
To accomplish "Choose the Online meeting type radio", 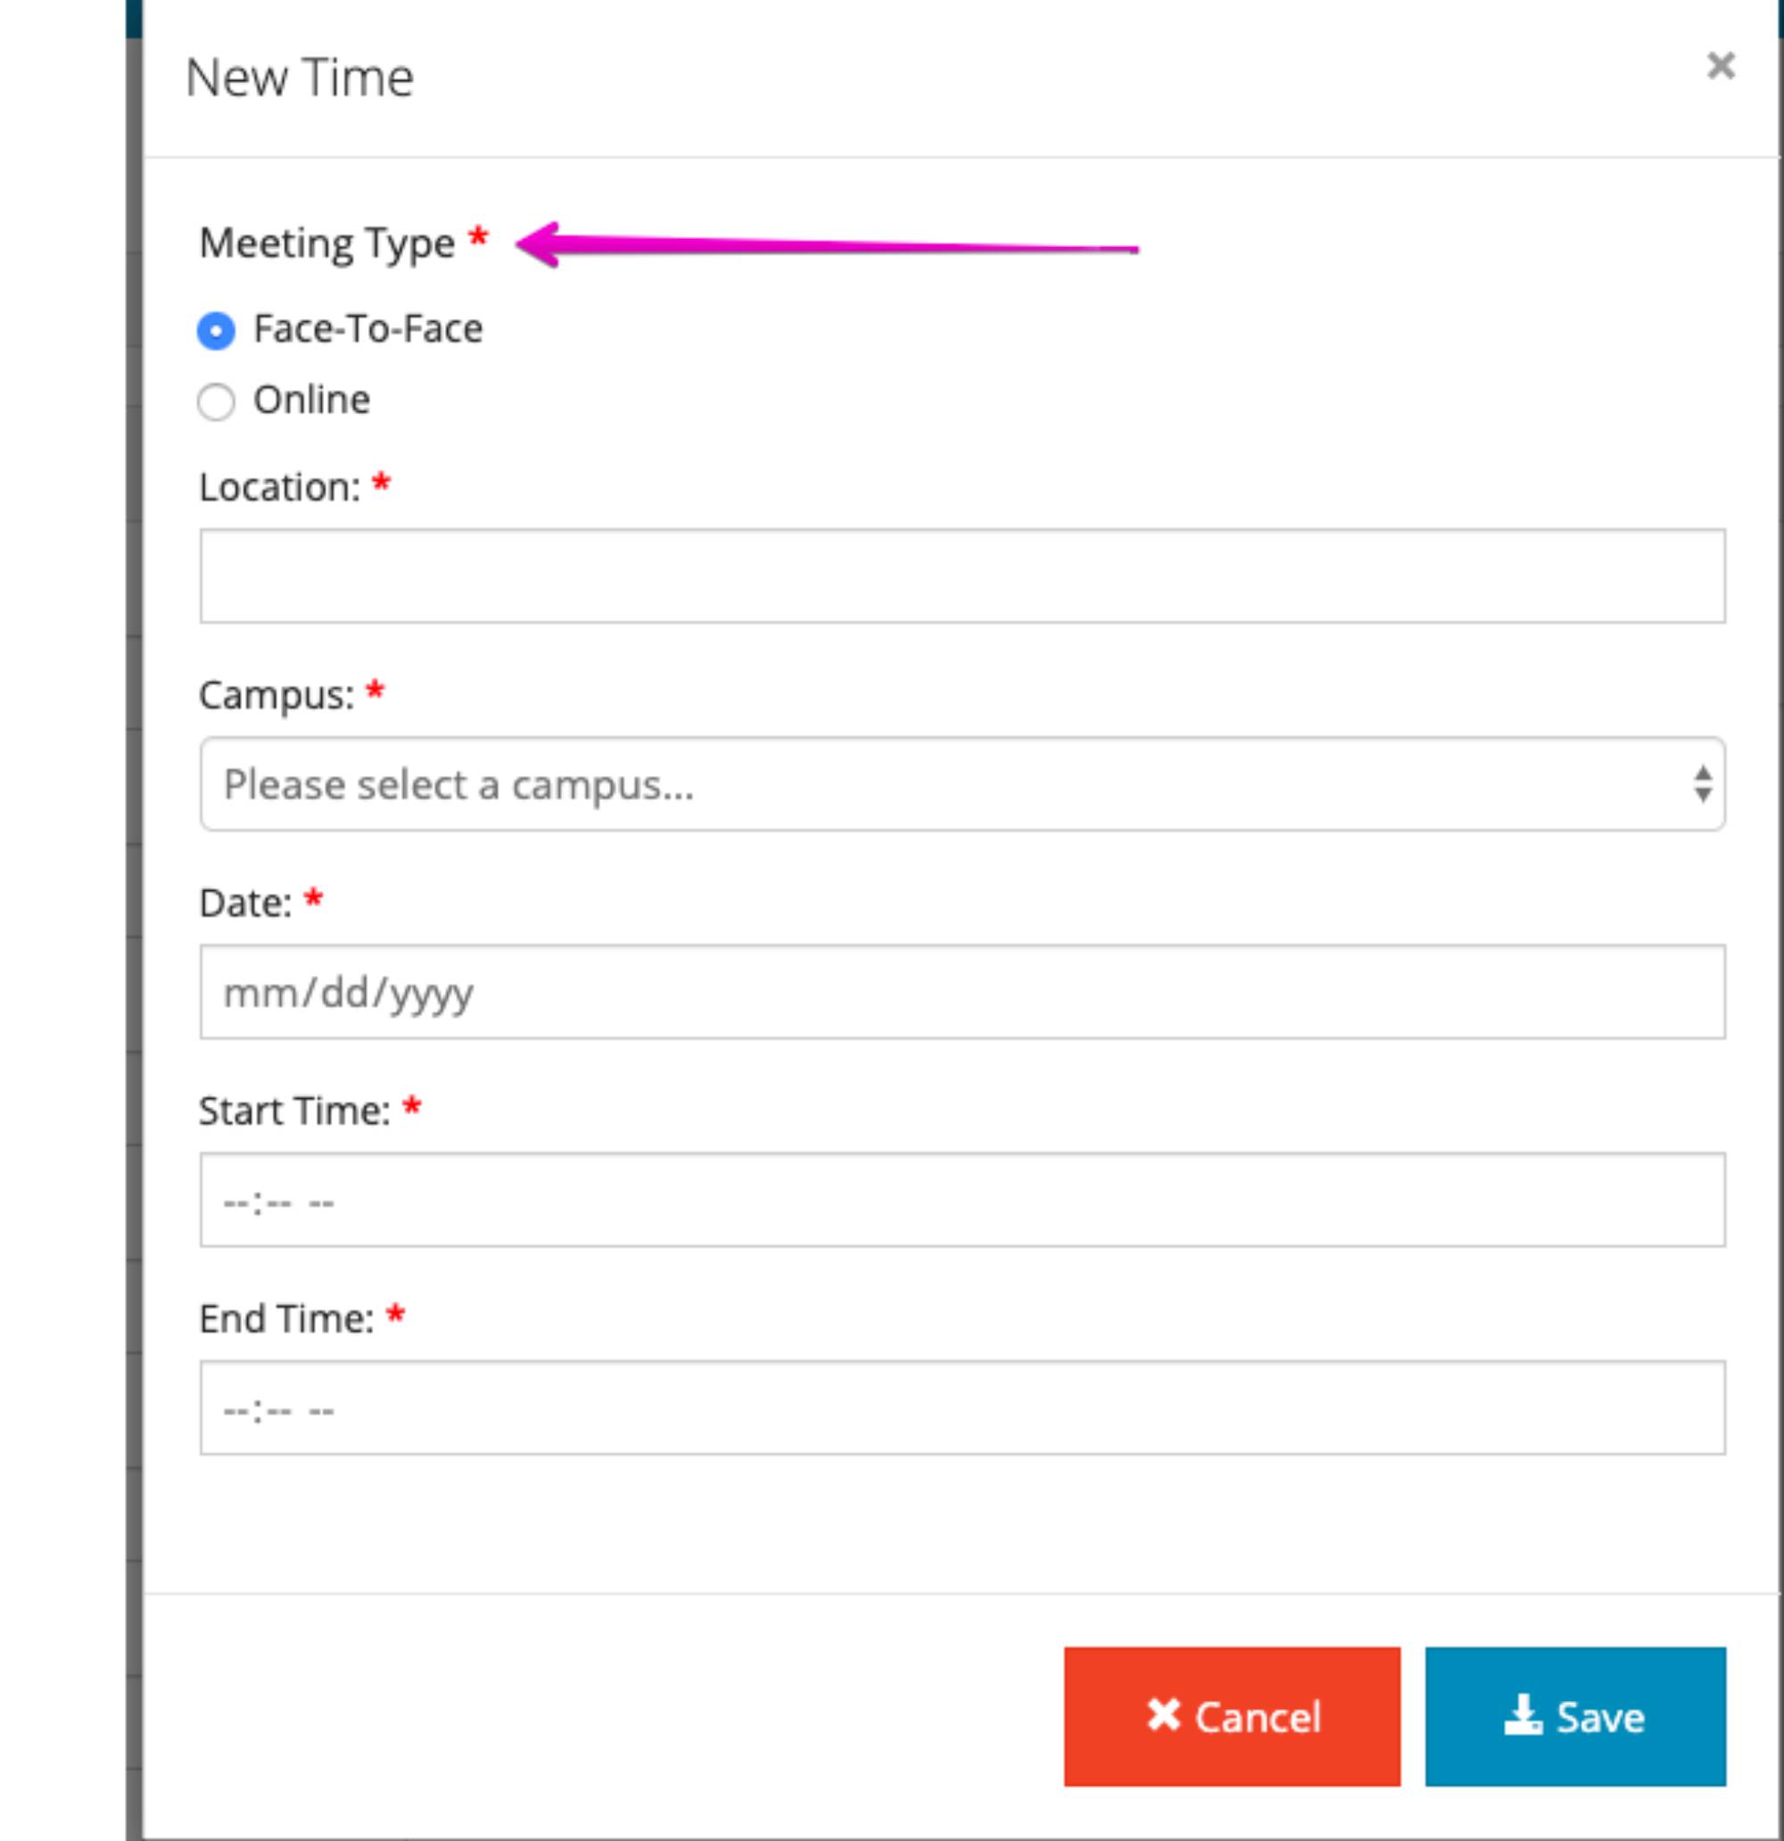I will [216, 402].
